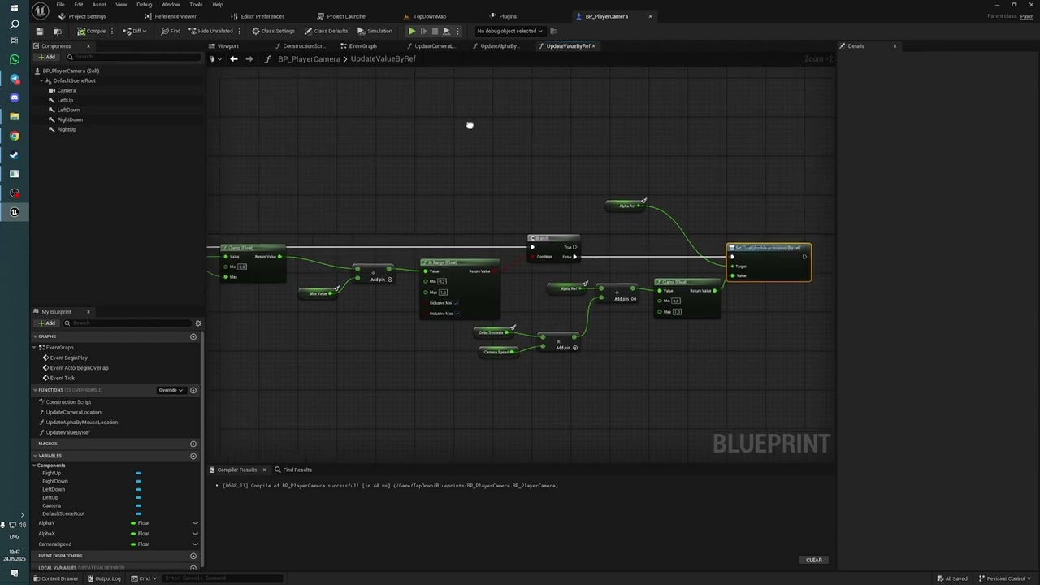Viewport: 1040px width, 585px height.
Task: Open the Tools menu
Action: [196, 5]
